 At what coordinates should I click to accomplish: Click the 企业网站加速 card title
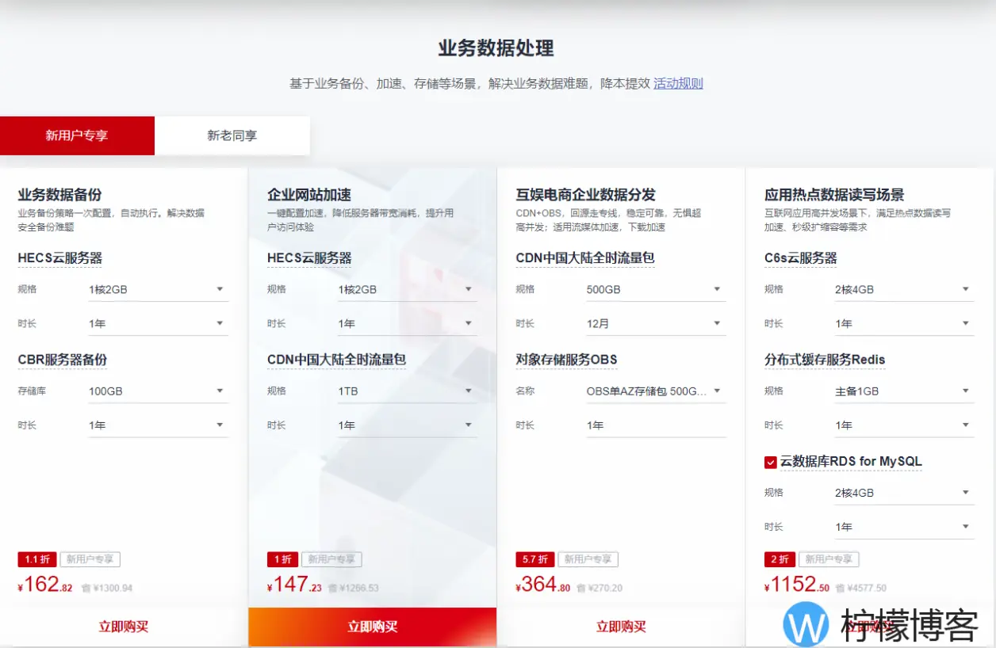309,195
